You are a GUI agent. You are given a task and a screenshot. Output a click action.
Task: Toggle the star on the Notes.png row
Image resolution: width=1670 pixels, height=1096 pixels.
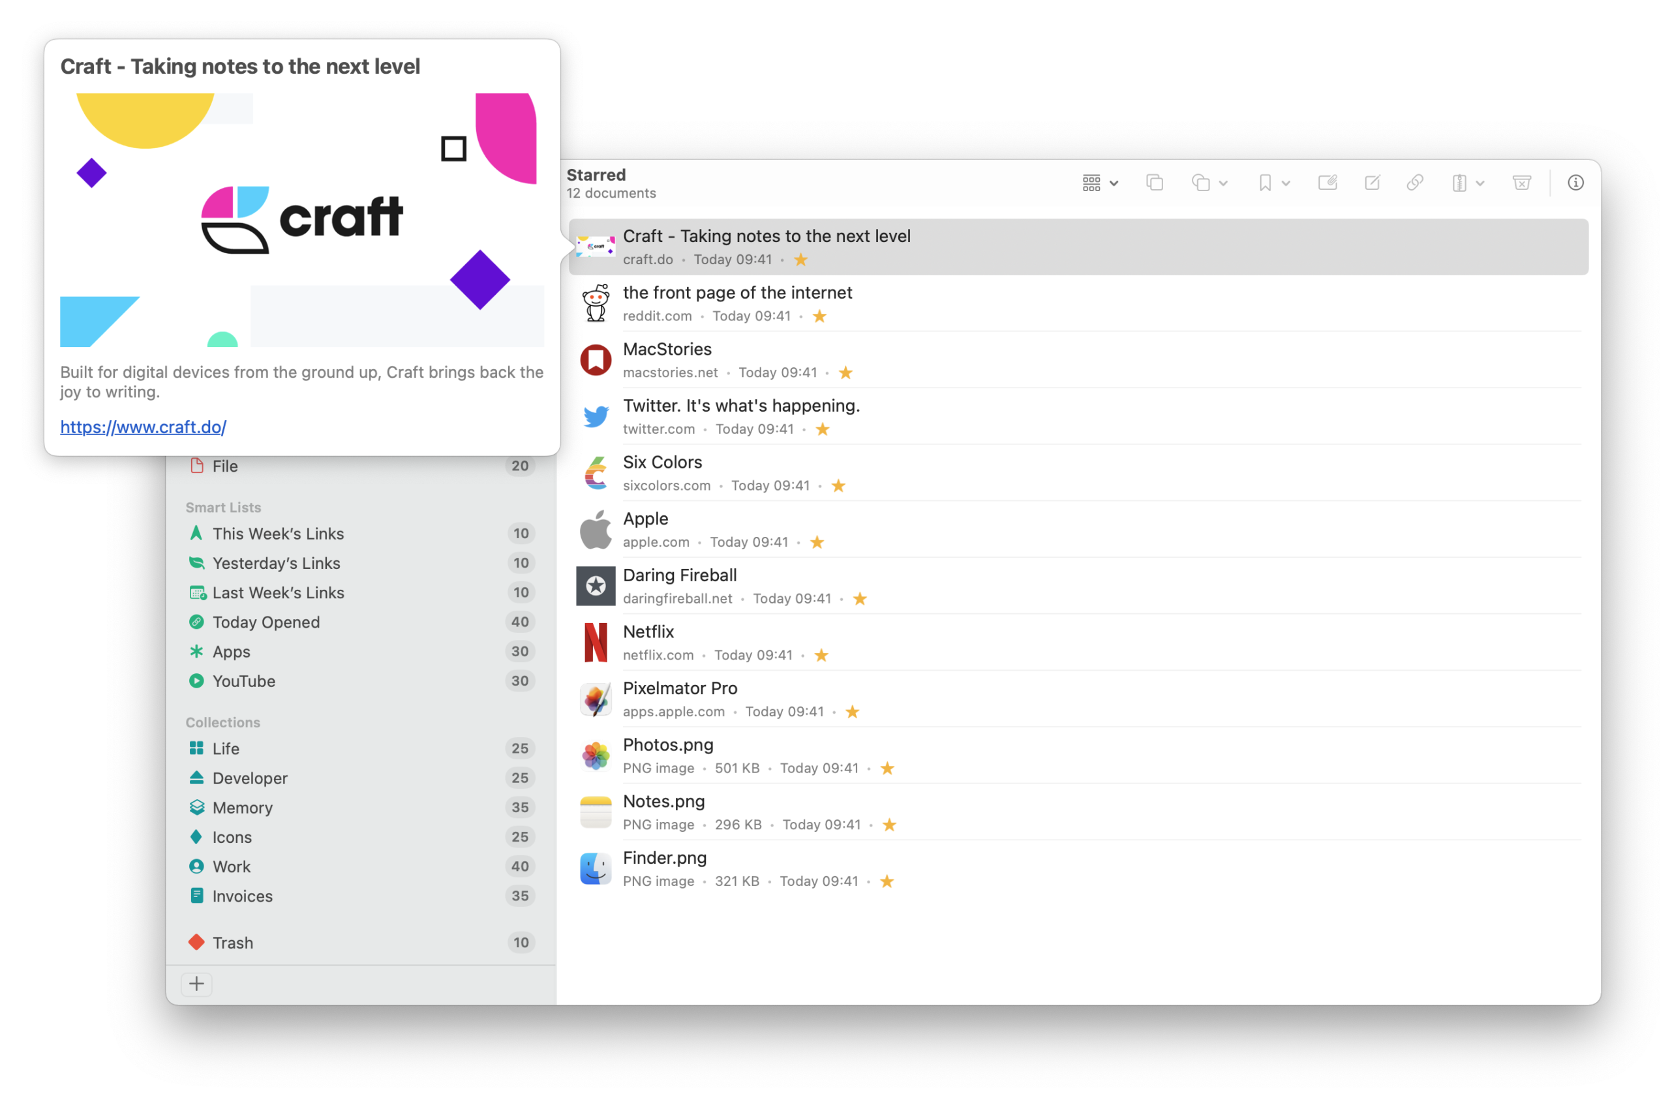pos(889,825)
